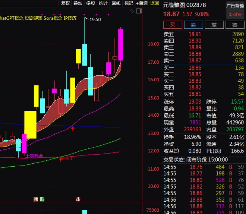Image resolution: width=246 pixels, height=214 pixels.
Task: Add stock via +自选 button
Action: tap(142, 3)
